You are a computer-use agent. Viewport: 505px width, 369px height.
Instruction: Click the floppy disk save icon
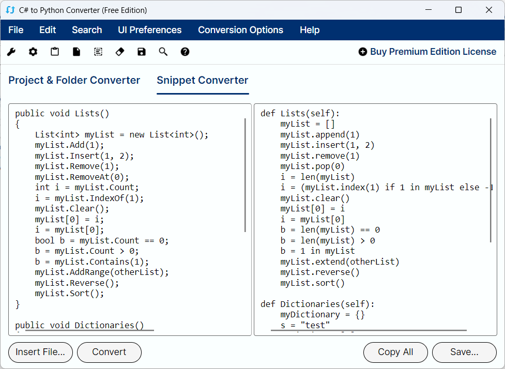(x=142, y=52)
